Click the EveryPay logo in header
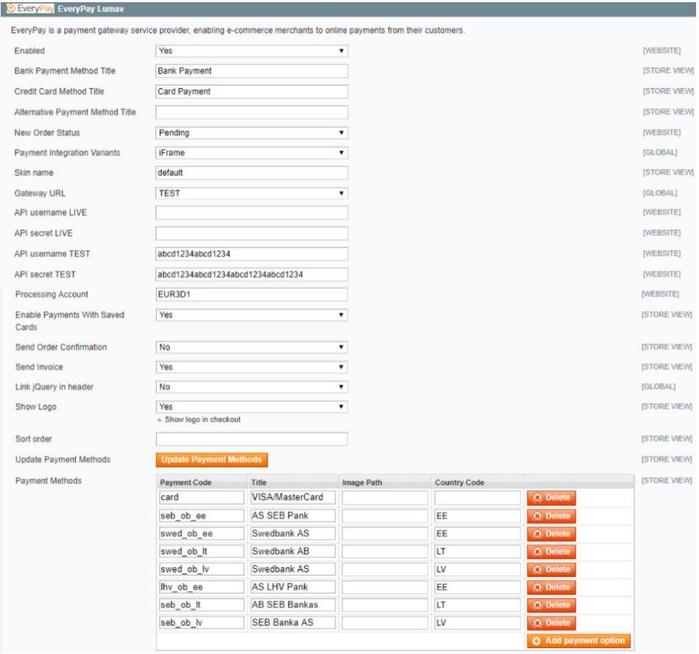 (x=30, y=8)
